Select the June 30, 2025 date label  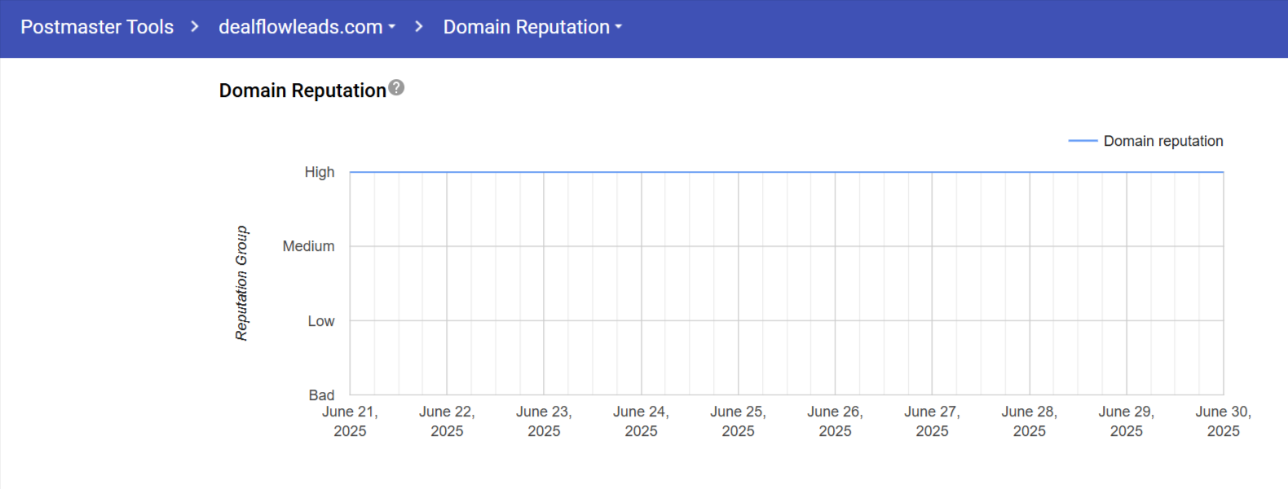[x=1223, y=421]
